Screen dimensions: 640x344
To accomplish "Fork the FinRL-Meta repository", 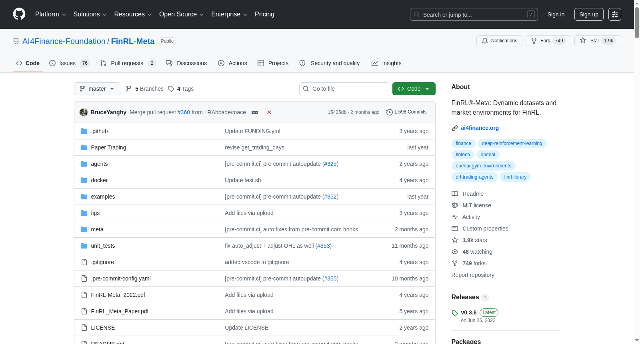I will [548, 41].
